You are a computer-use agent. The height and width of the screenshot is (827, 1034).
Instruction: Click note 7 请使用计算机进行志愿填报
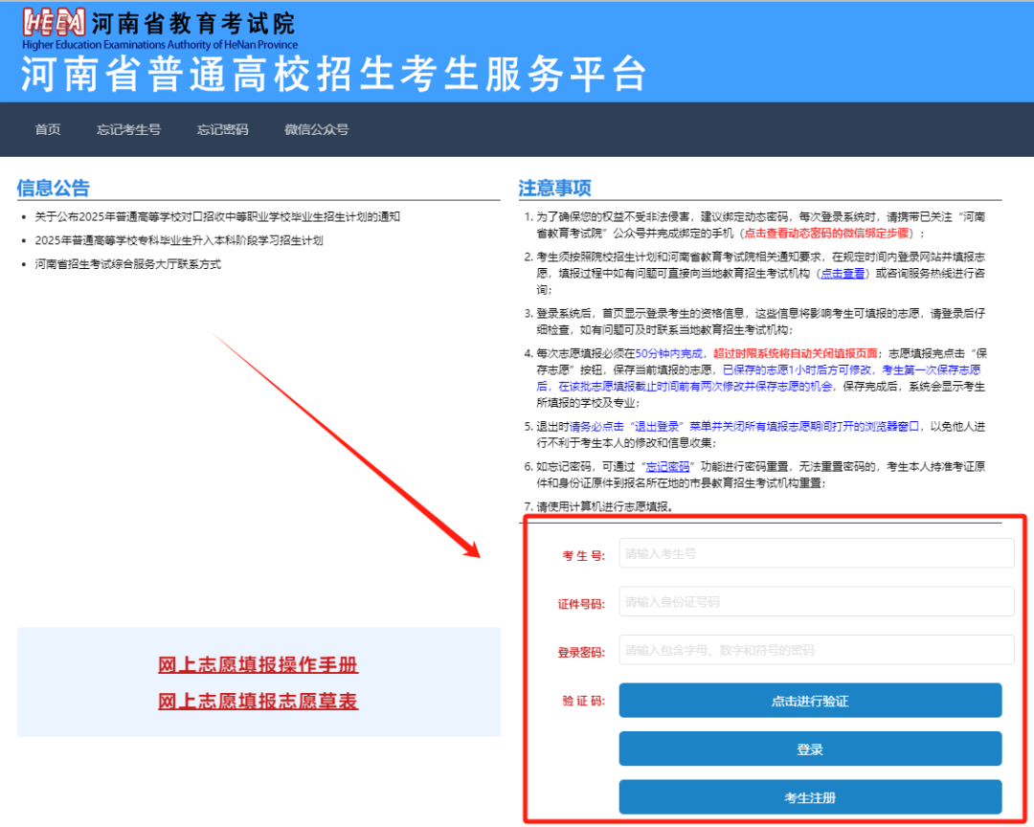click(604, 507)
